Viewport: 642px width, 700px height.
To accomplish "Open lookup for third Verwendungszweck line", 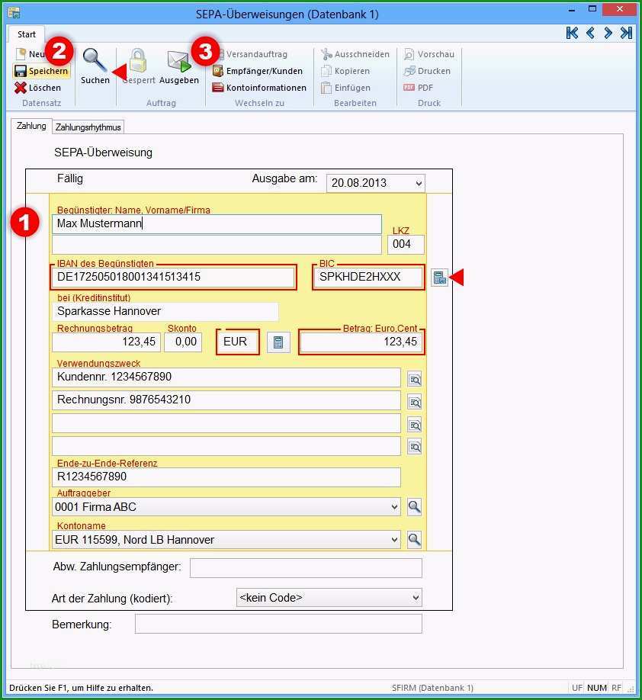I will 415,425.
